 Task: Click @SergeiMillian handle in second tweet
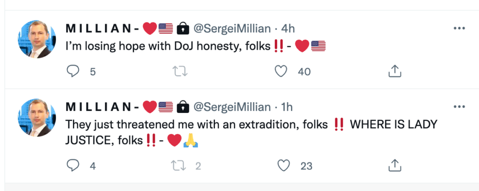tap(232, 107)
